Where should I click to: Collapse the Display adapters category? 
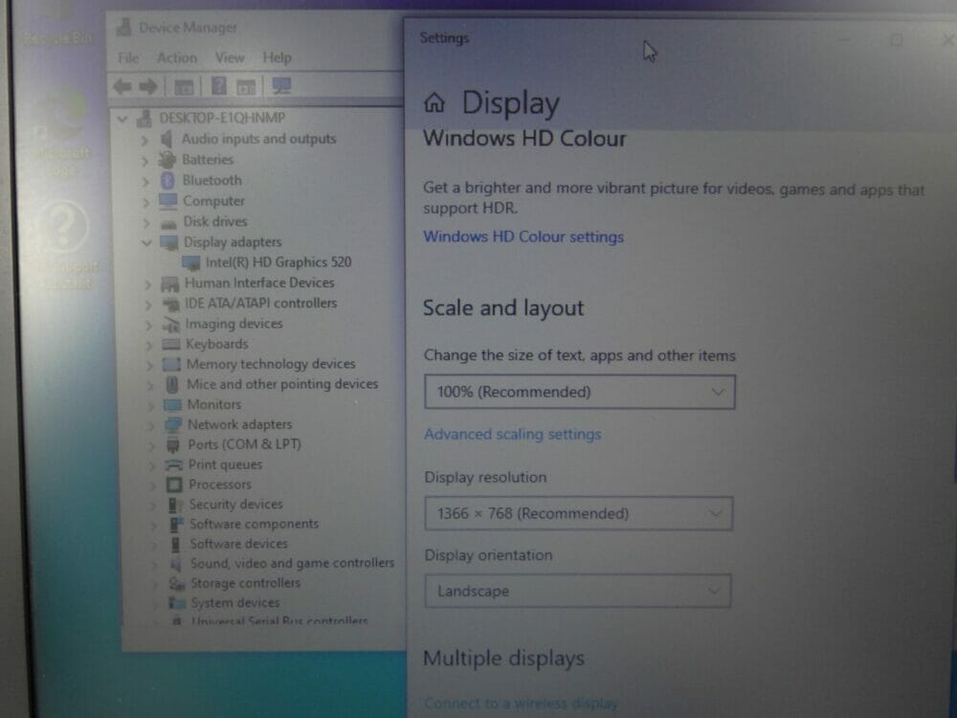pyautogui.click(x=145, y=243)
